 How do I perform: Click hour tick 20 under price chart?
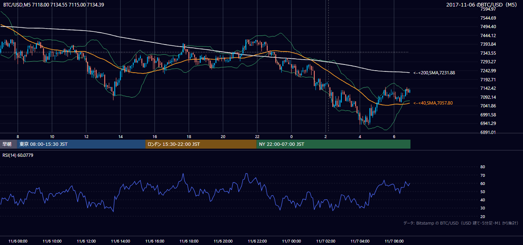point(223,136)
